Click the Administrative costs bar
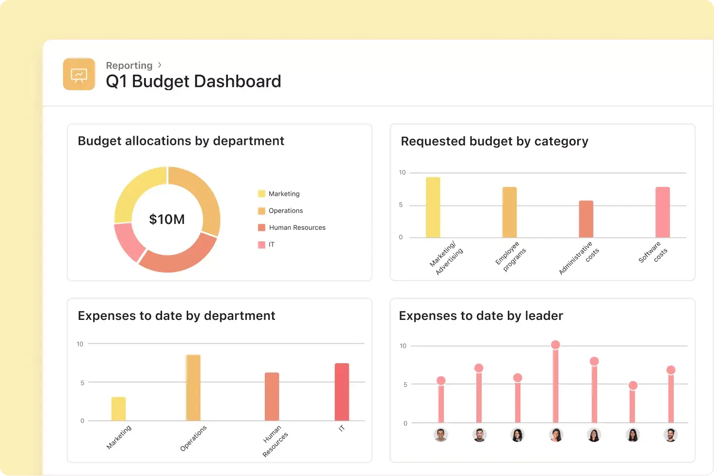Image resolution: width=714 pixels, height=476 pixels. [586, 219]
